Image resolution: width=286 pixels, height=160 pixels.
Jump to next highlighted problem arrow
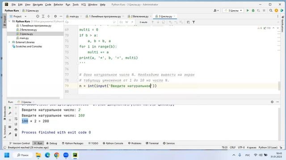278,28
